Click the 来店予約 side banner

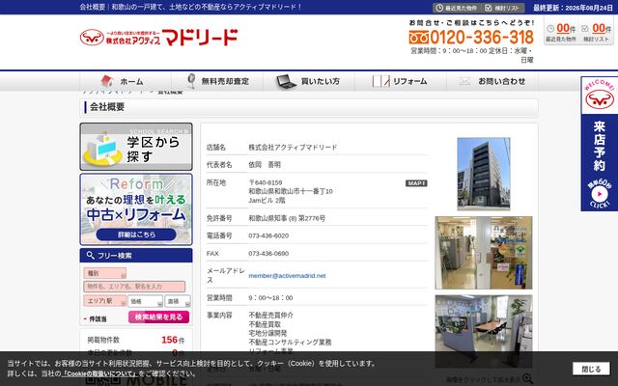click(x=599, y=144)
